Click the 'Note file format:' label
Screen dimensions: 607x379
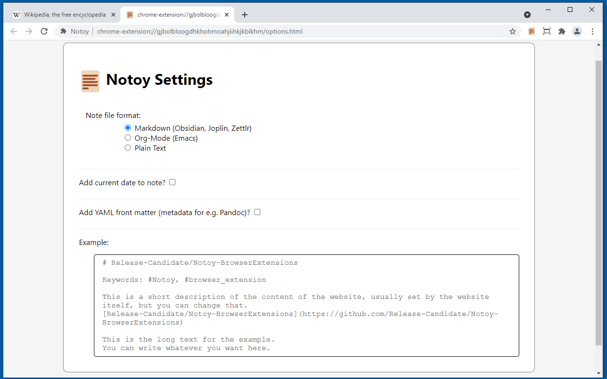pos(113,116)
